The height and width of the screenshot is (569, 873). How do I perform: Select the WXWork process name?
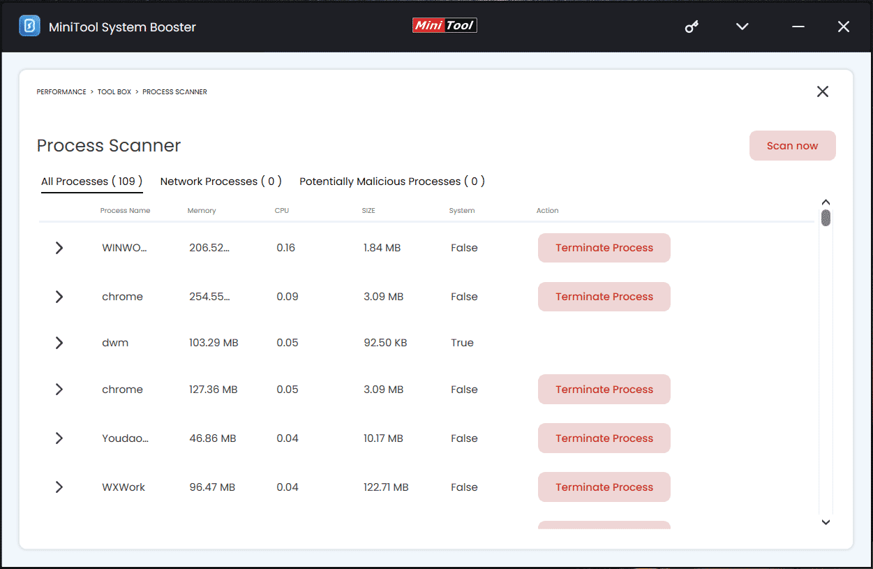point(124,487)
